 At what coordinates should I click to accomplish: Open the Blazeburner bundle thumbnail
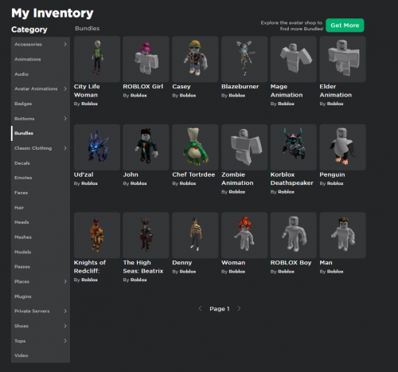[244, 59]
